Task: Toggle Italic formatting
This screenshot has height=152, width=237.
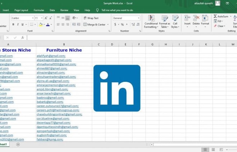Action: point(18,24)
